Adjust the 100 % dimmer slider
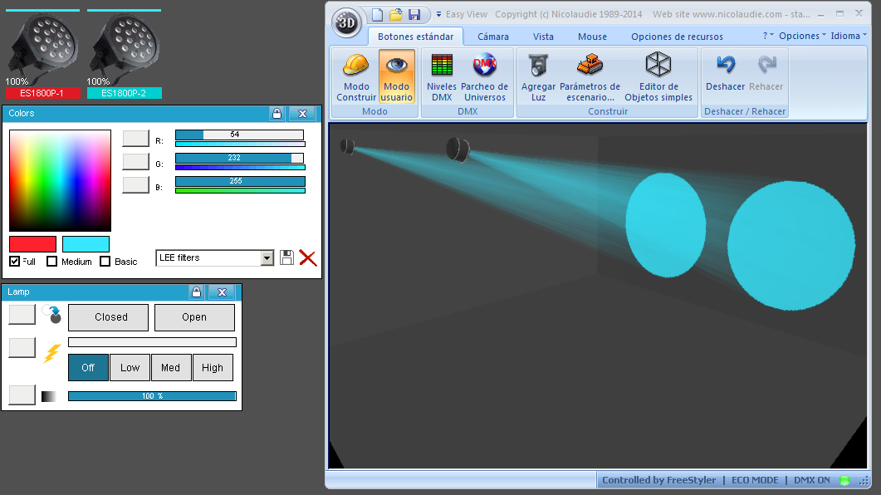This screenshot has width=881, height=495. [152, 396]
